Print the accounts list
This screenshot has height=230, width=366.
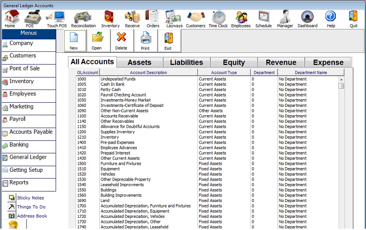click(145, 41)
